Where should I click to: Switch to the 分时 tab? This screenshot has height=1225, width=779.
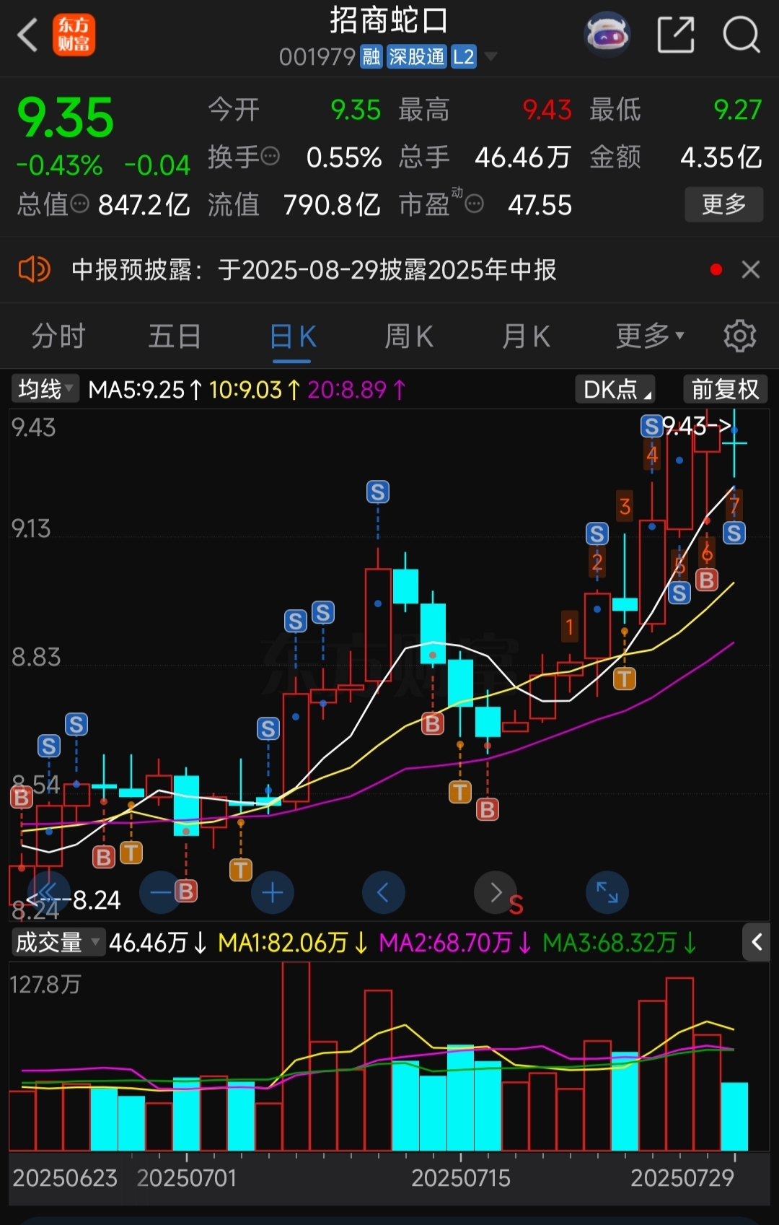[58, 336]
